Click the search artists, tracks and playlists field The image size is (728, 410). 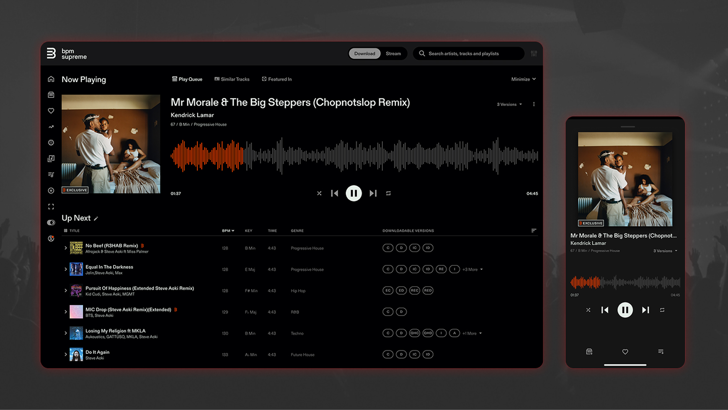coord(469,54)
